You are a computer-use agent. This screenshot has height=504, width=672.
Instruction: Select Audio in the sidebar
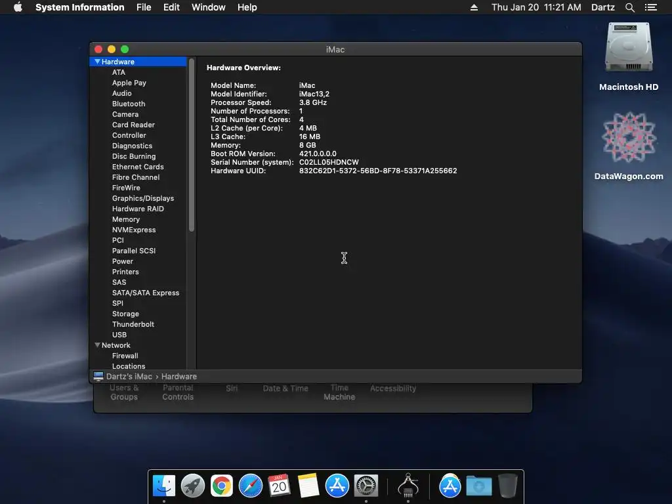121,93
